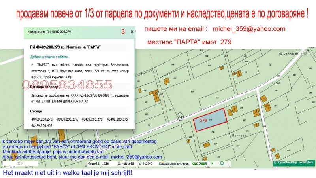Image resolution: width=316 pixels, height=178 pixels.
Task: Click the 50 m scale bar
Action: pos(20,163)
